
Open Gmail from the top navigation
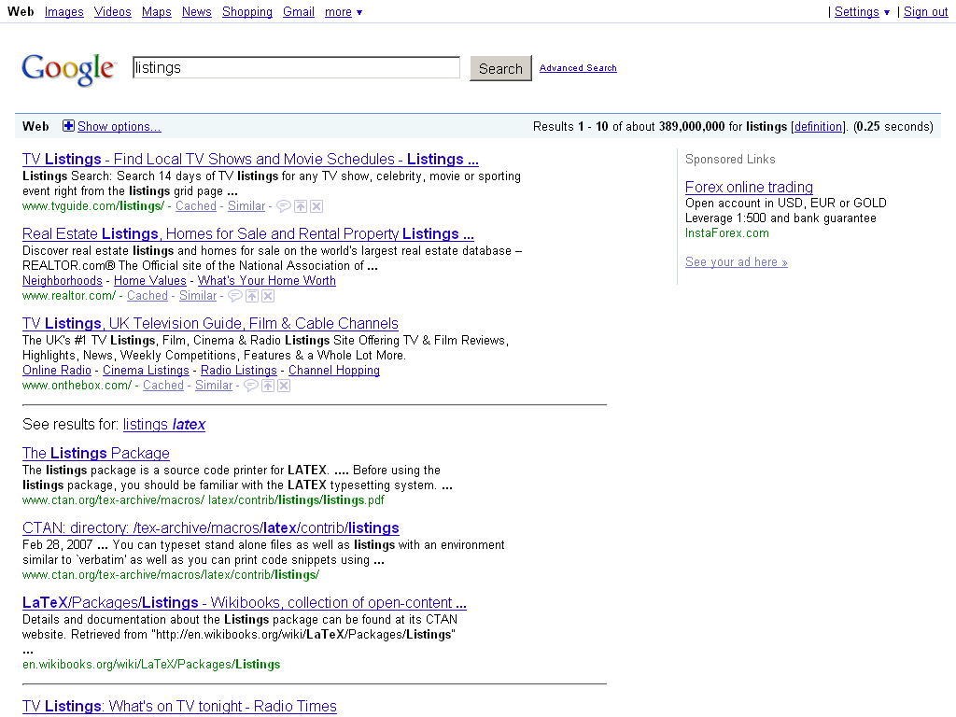point(299,11)
